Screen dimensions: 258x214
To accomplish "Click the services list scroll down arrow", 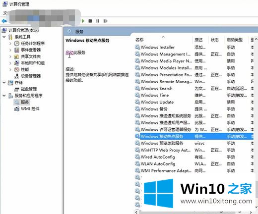I will point(257,207).
